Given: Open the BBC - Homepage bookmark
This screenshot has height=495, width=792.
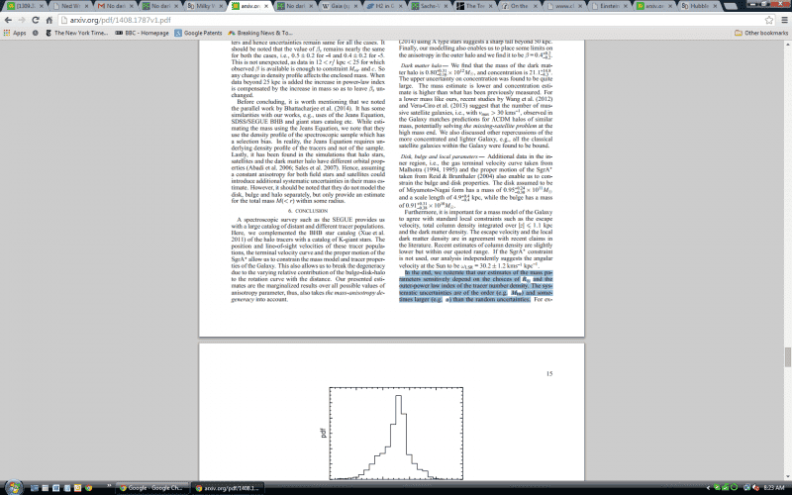Looking at the screenshot, I should click(x=142, y=33).
